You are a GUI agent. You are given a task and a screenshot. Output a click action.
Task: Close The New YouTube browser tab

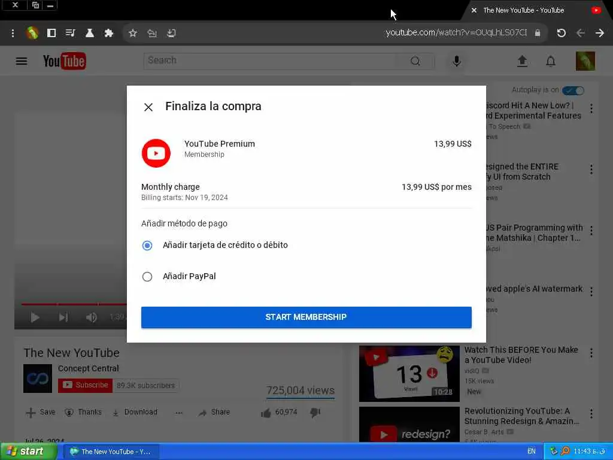pyautogui.click(x=474, y=10)
